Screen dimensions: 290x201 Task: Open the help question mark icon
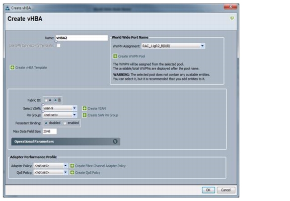coord(232,18)
